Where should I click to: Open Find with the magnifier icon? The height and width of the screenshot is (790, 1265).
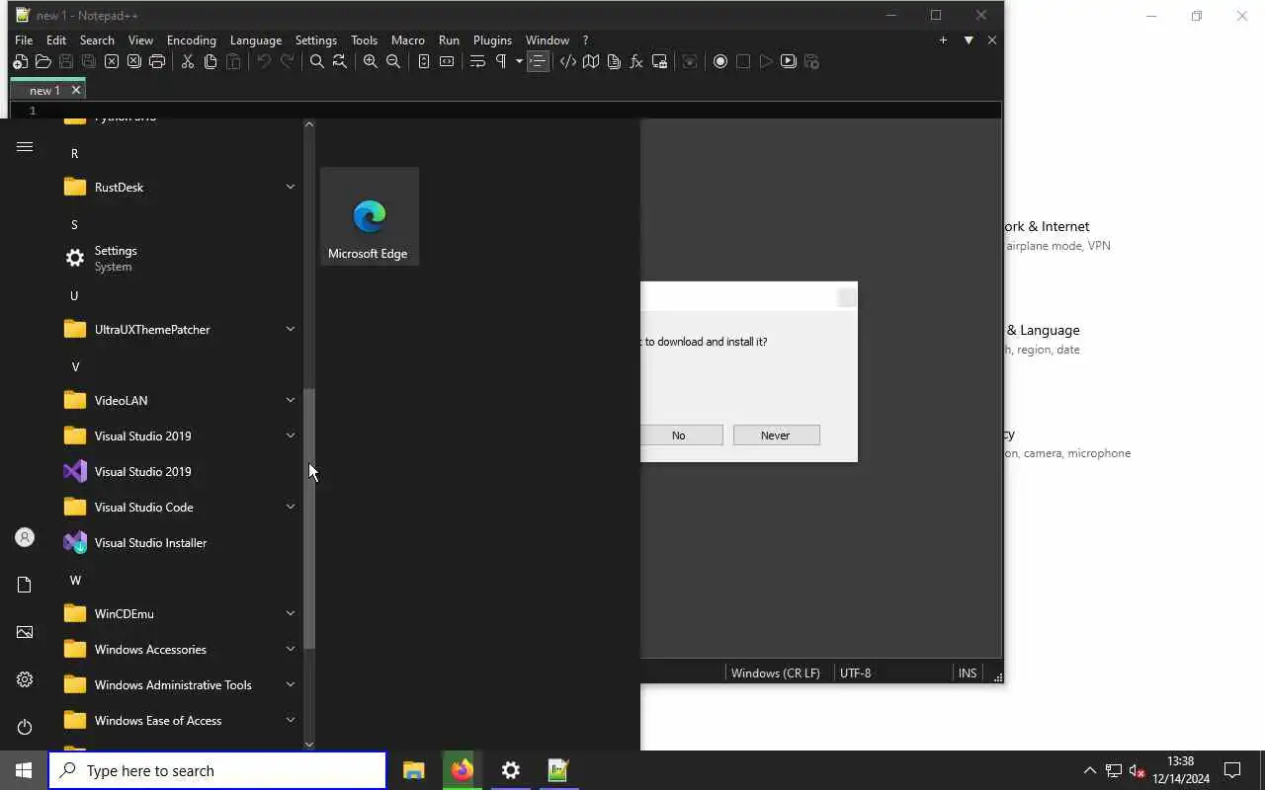click(317, 61)
